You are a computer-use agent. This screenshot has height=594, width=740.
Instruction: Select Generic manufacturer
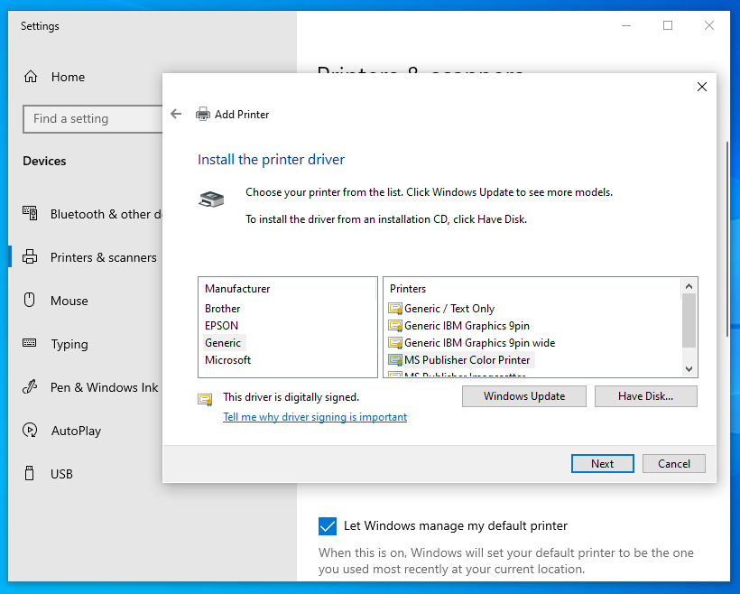tap(223, 343)
